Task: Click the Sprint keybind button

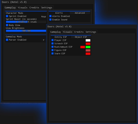Action: 44,16
